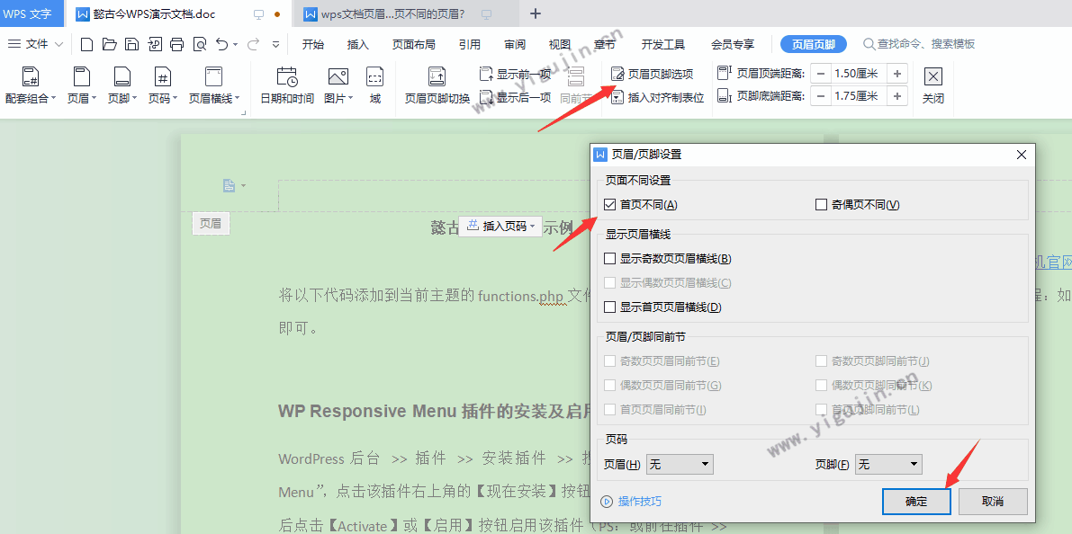Confirm dialog with 确定 button
1072x534 pixels.
916,502
